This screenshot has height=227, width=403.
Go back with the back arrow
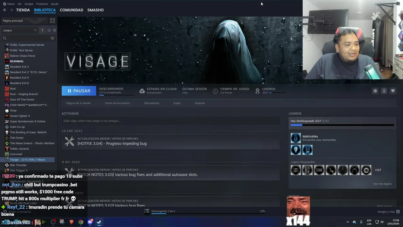point(5,10)
